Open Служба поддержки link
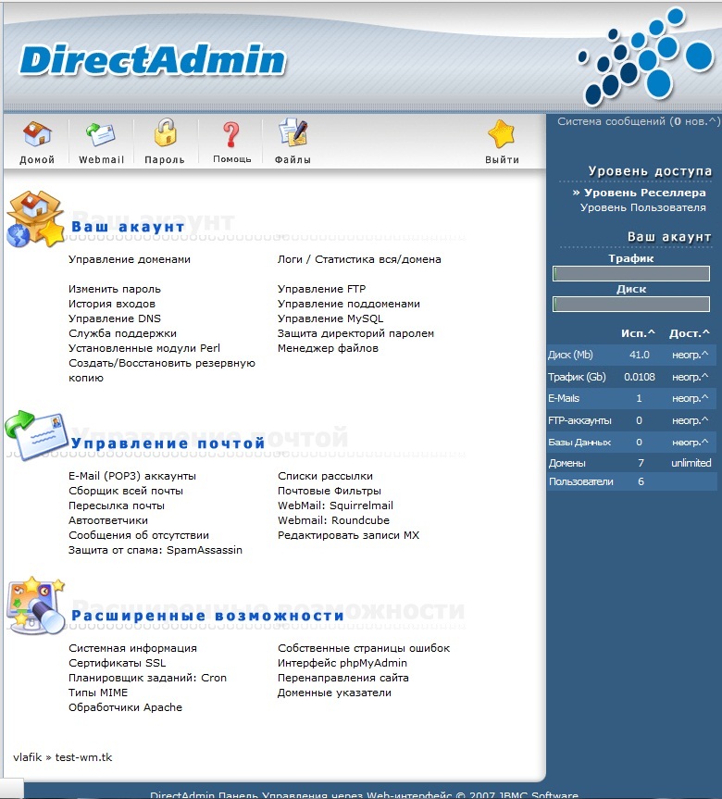722x799 pixels. click(x=123, y=333)
